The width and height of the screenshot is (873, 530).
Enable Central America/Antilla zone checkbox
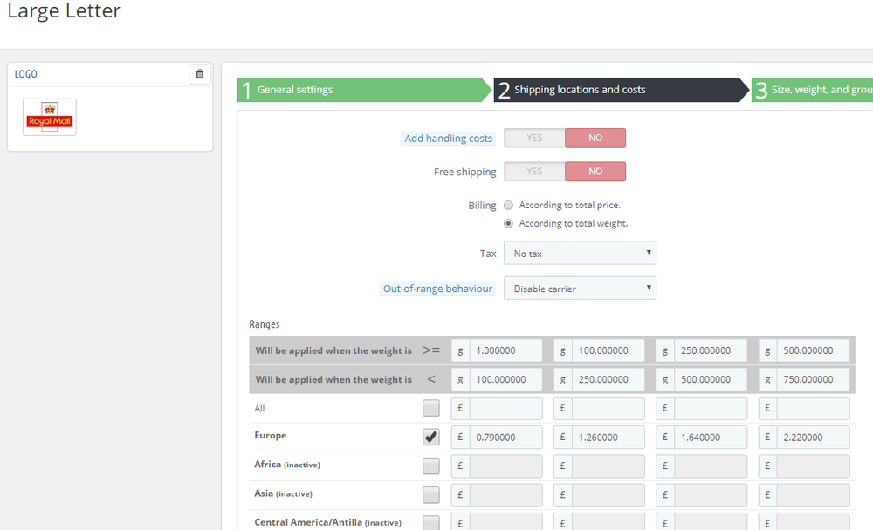click(431, 523)
